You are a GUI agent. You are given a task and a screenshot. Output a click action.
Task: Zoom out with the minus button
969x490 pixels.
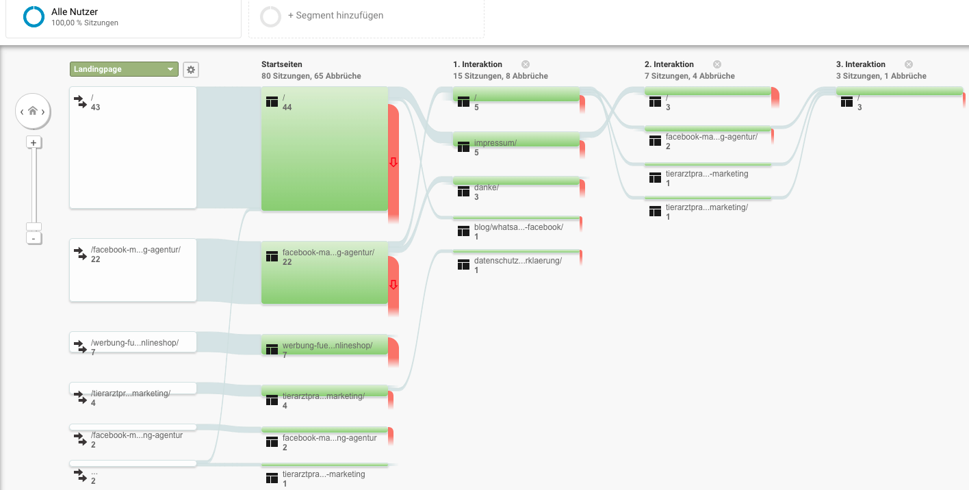pos(34,238)
